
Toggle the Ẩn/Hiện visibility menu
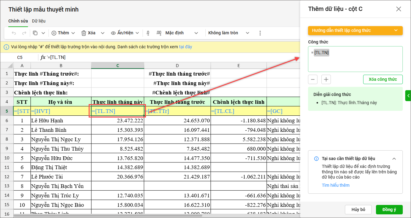125,33
